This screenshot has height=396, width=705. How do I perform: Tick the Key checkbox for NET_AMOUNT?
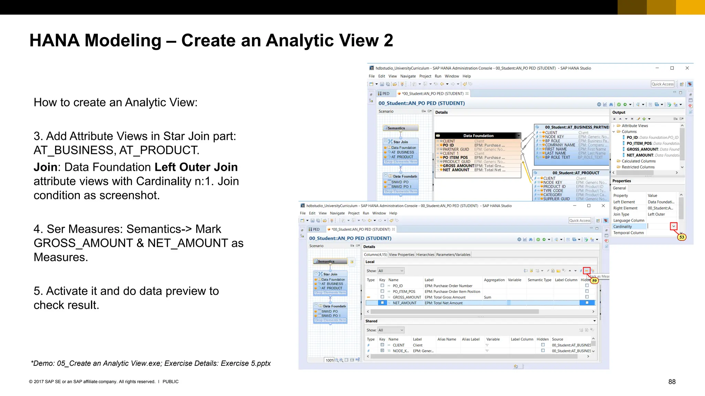[382, 303]
